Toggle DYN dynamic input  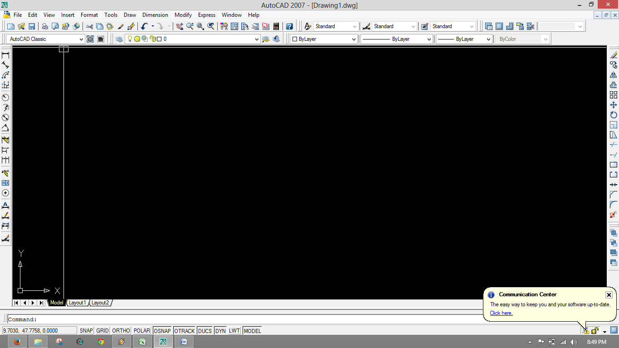[220, 331]
